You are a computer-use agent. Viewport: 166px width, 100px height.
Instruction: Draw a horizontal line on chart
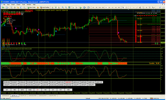(x=134, y=7)
